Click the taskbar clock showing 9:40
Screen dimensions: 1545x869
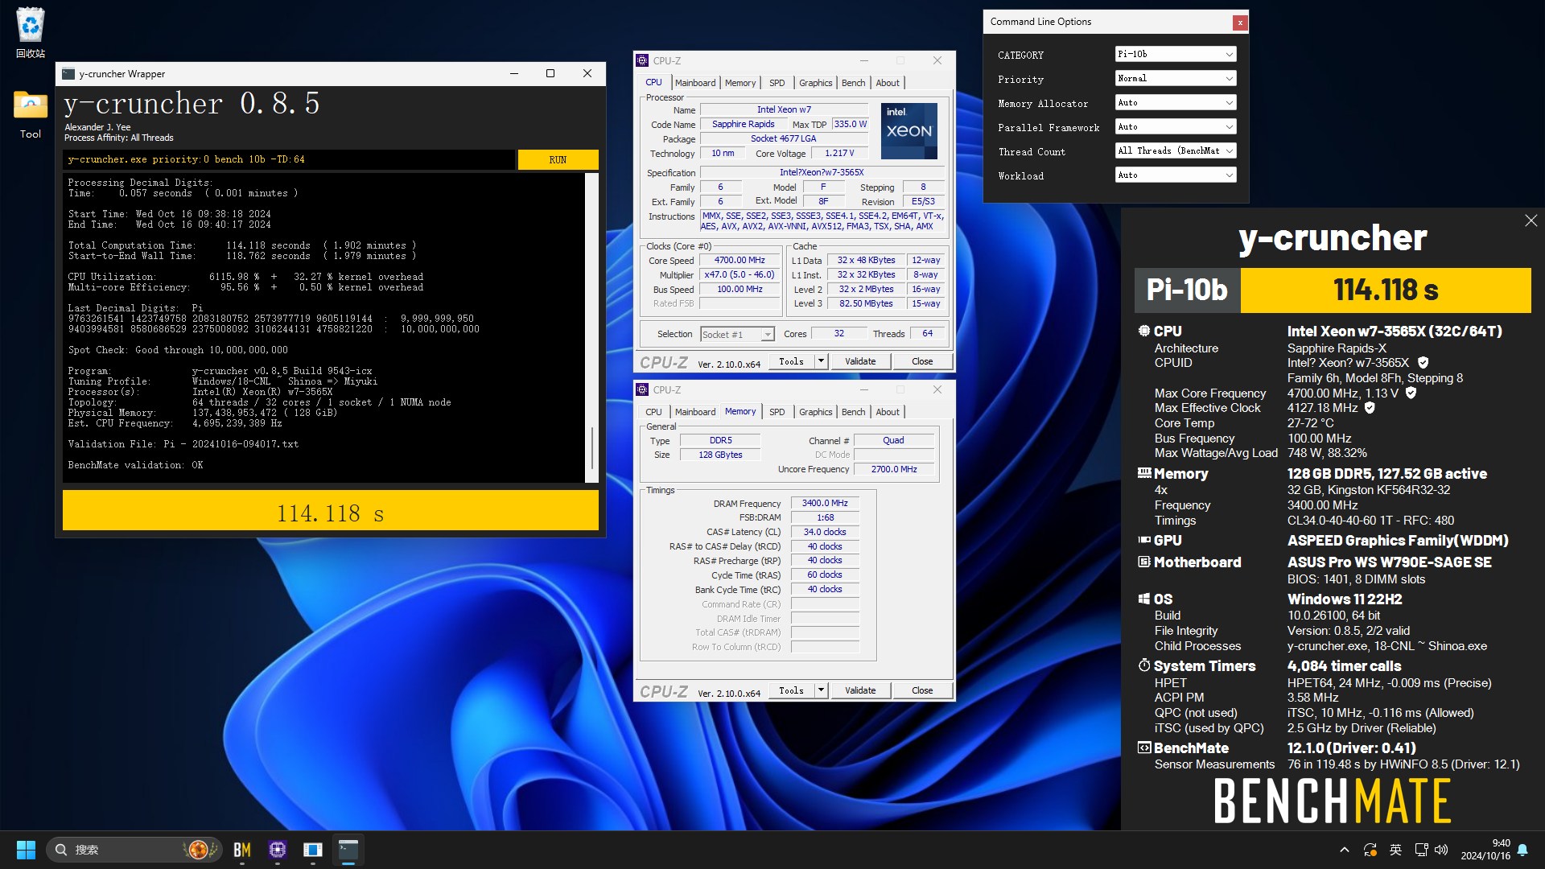coord(1485,850)
